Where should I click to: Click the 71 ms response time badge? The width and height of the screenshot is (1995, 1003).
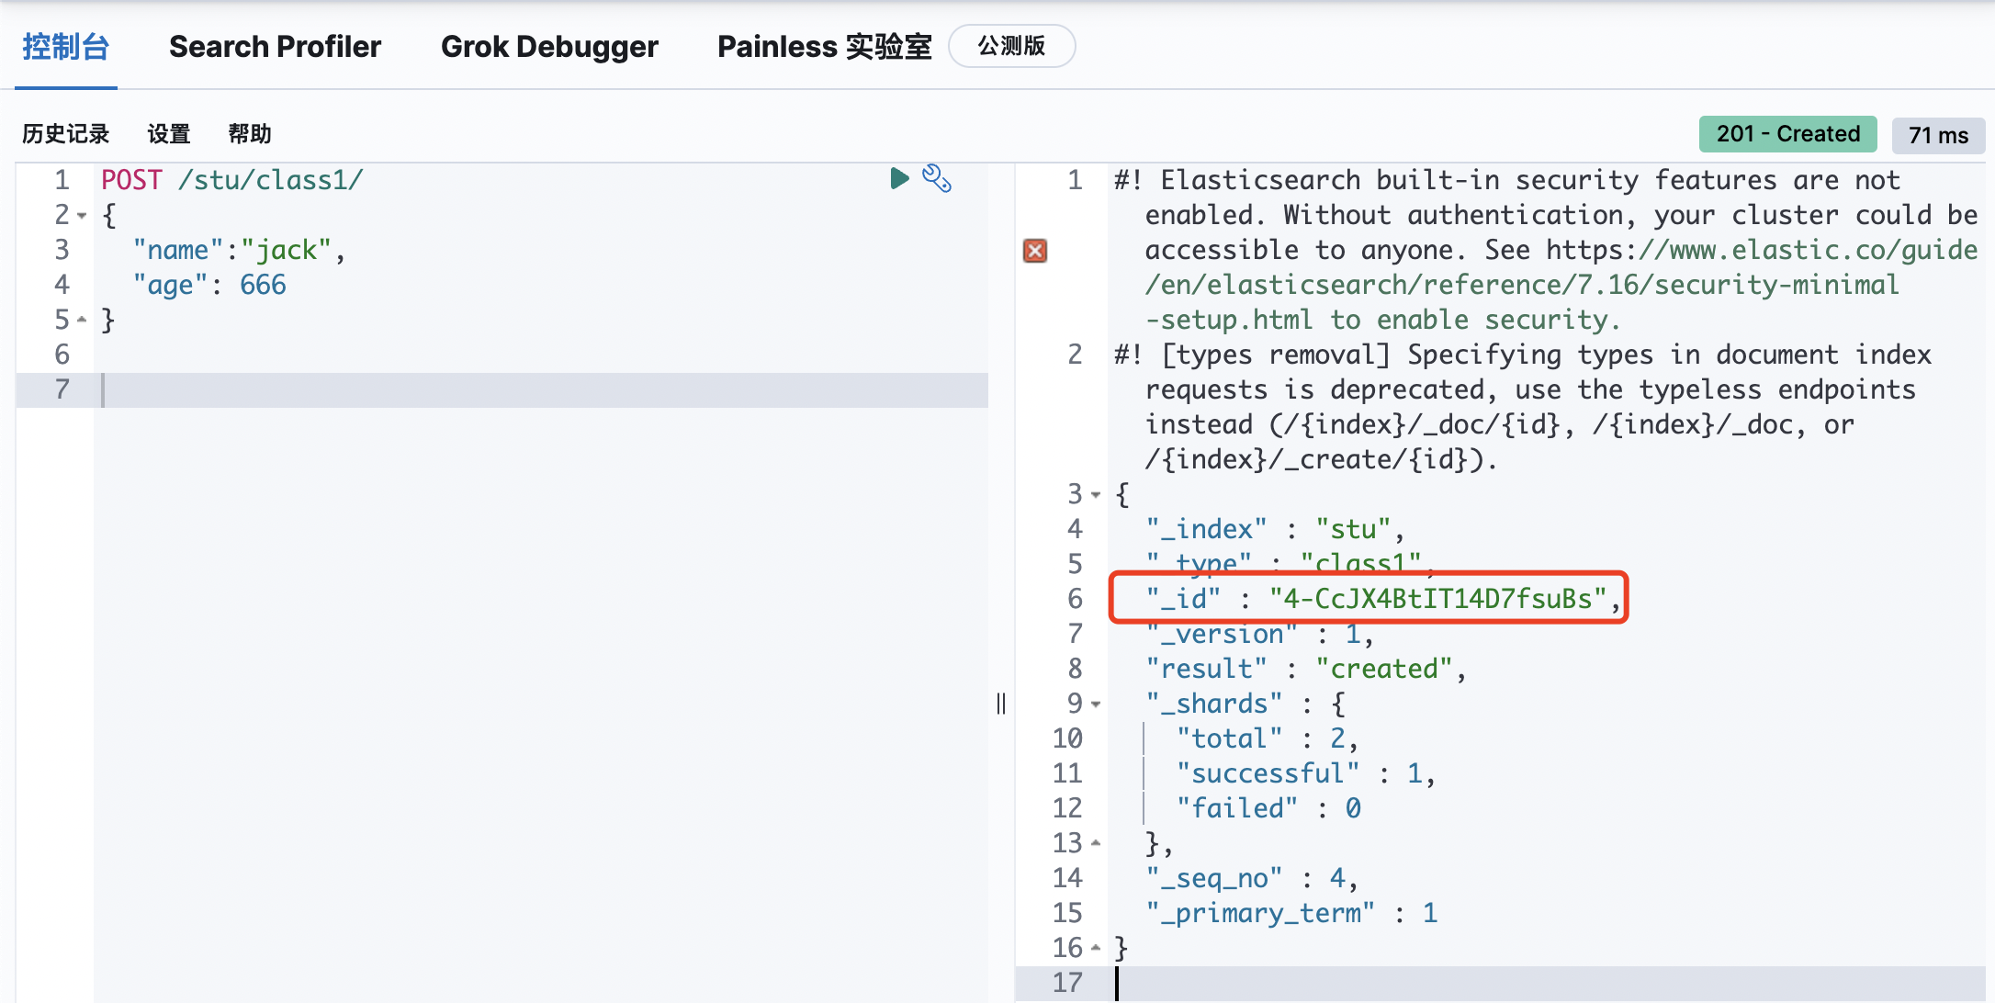(1938, 135)
